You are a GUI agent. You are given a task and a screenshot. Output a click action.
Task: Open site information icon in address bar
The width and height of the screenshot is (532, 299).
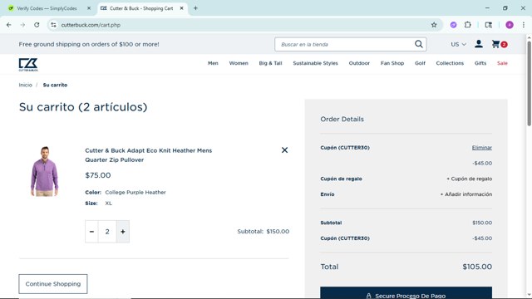pyautogui.click(x=53, y=25)
